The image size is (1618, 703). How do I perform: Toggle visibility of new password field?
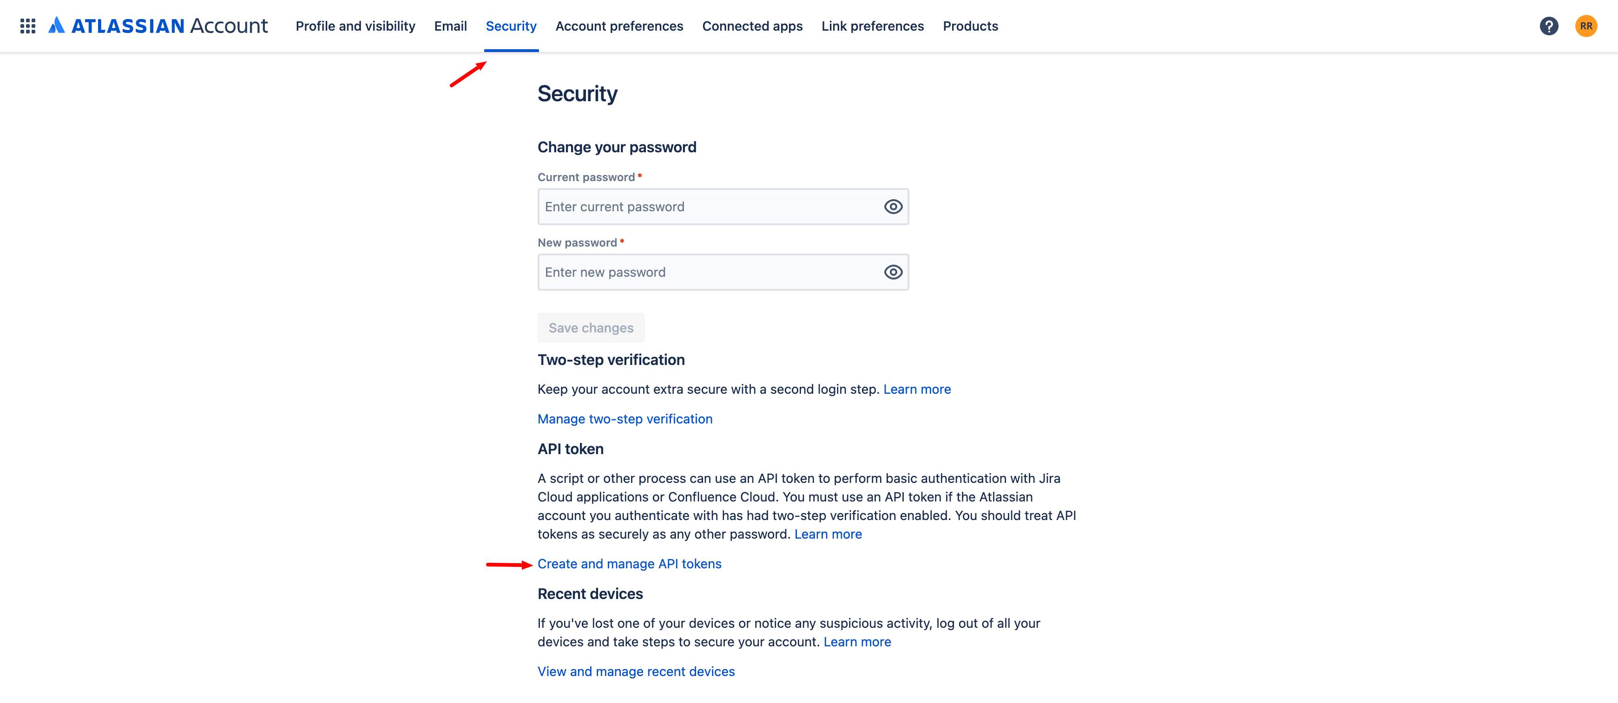(x=893, y=272)
